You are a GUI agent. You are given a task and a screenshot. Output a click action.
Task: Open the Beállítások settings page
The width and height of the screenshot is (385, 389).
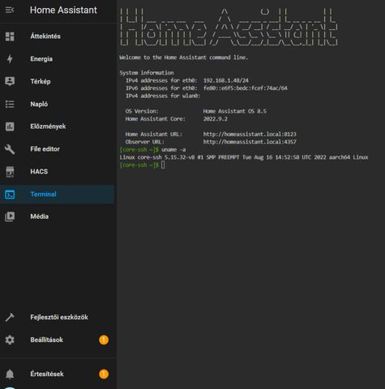[x=57, y=340]
